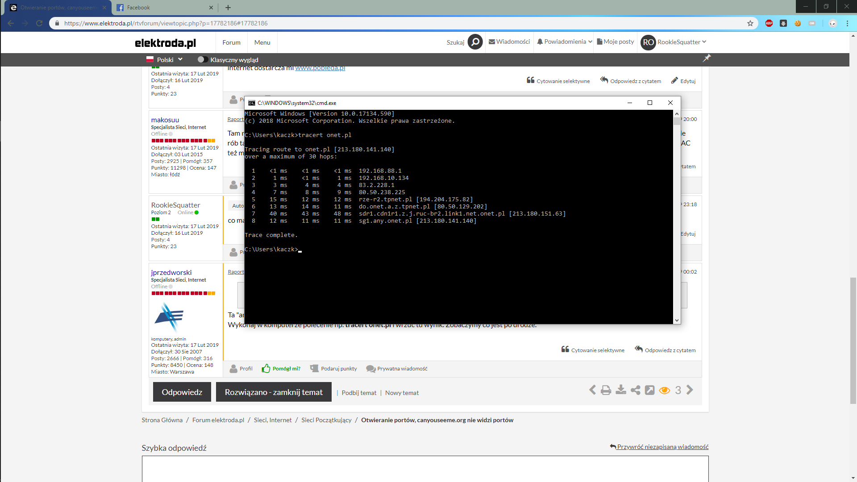Click Przywróć niezapisaną wiadomość link
The width and height of the screenshot is (857, 482).
click(x=659, y=447)
